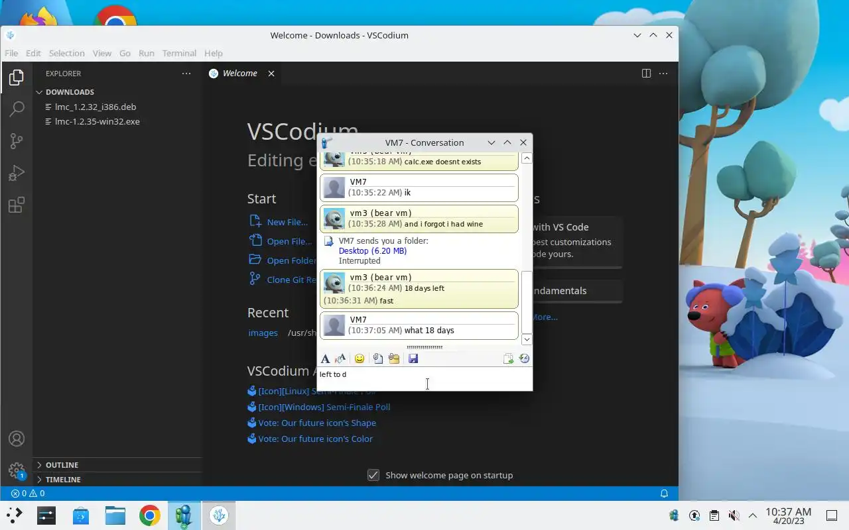Screen dimensions: 849x530
Task: Open the Search view in VSCodium activity bar
Action: pos(17,109)
